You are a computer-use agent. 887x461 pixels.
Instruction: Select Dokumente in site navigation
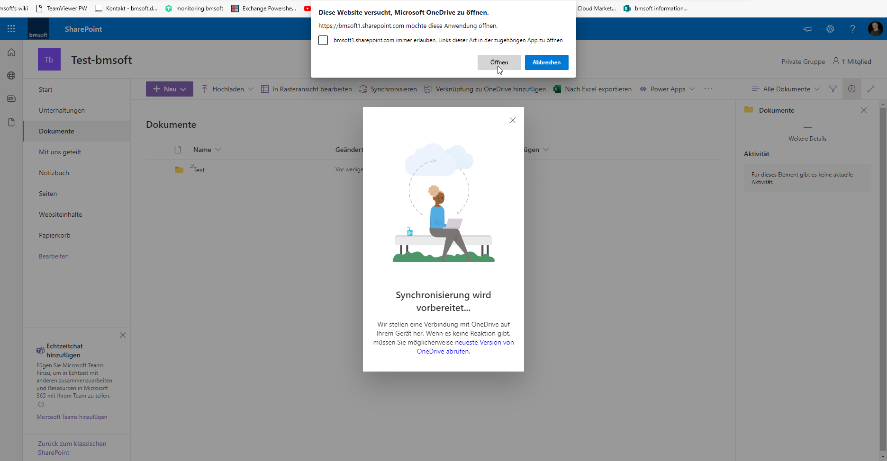tap(77, 131)
